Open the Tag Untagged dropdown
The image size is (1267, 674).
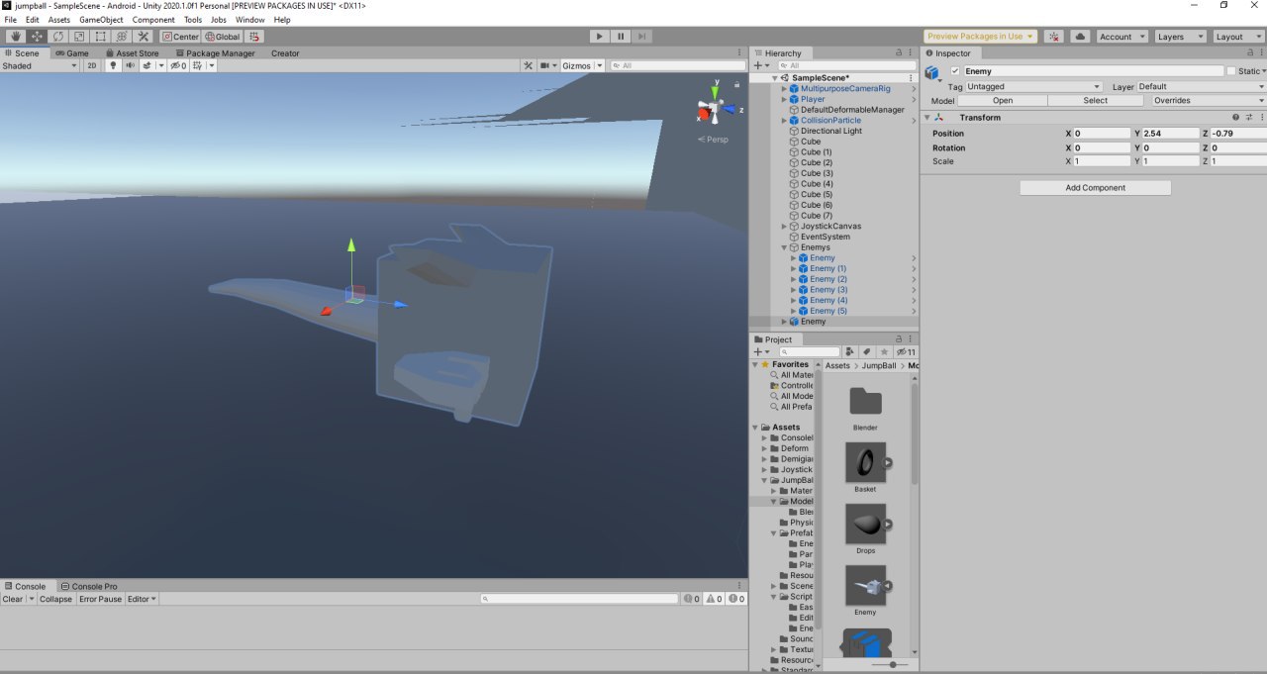pos(1034,86)
